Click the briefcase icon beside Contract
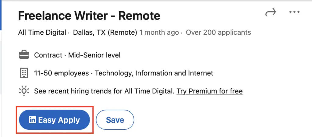 coord(24,55)
